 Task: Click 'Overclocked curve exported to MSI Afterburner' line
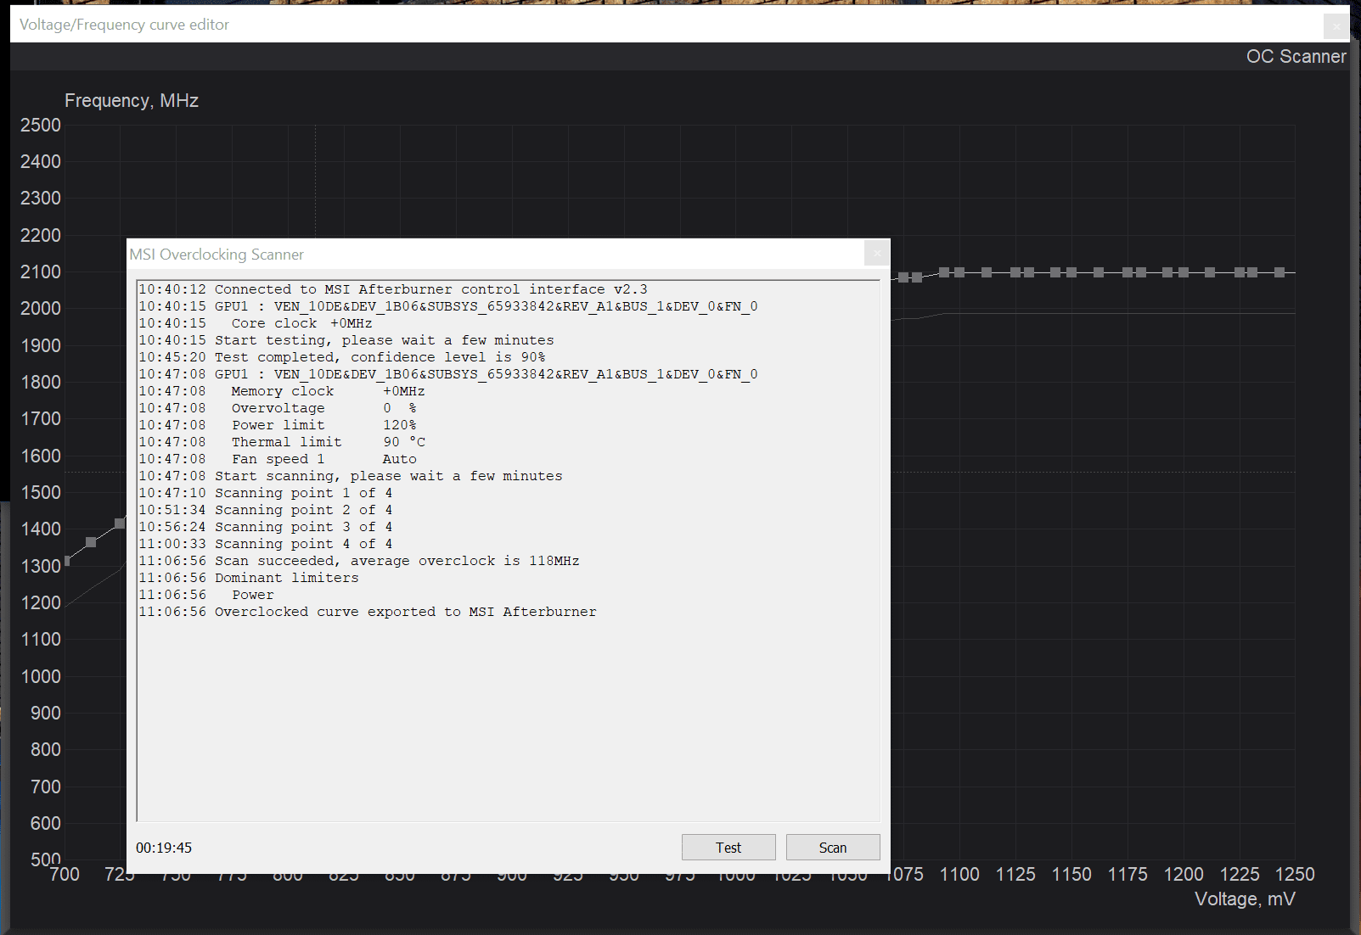click(x=368, y=612)
